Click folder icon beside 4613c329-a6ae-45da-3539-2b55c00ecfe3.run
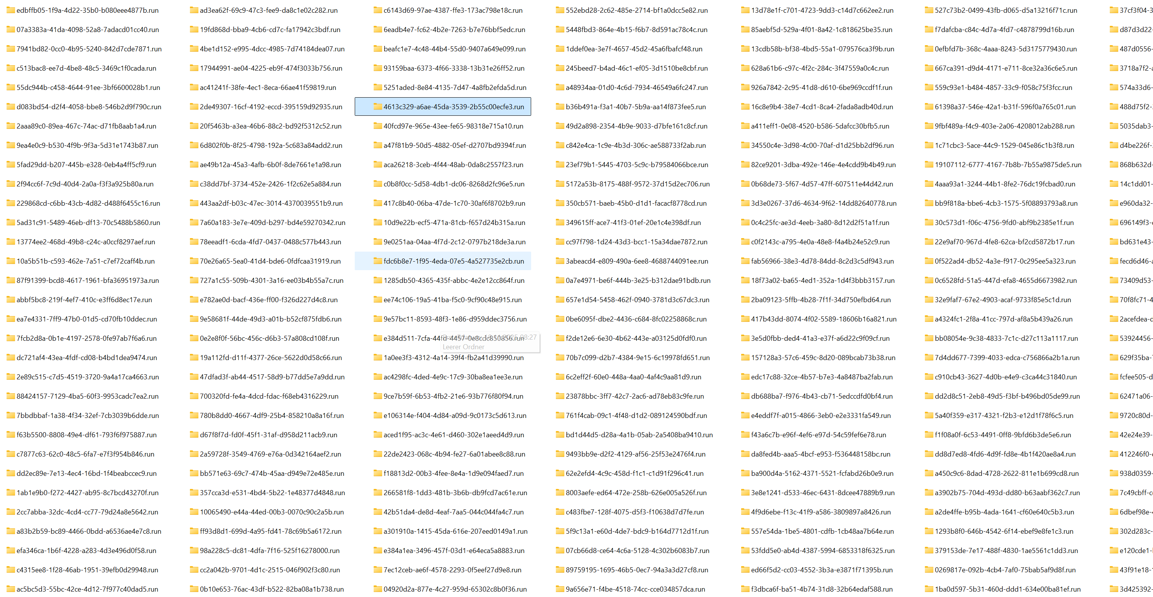The height and width of the screenshot is (597, 1153). pos(378,107)
